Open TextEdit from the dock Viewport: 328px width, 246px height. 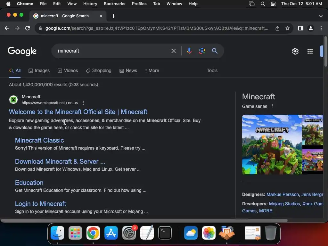pos(147,233)
